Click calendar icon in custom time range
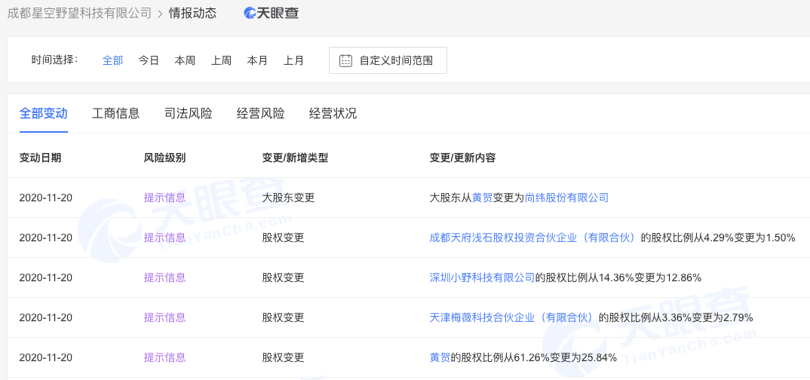The height and width of the screenshot is (380, 810). [346, 61]
